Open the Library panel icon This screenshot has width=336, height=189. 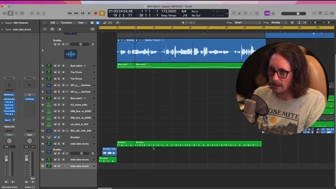coord(5,13)
